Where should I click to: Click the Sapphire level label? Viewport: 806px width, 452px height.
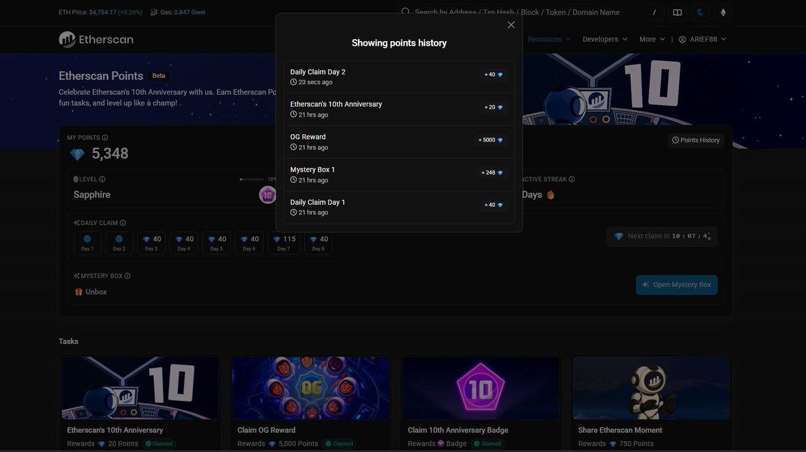tap(92, 195)
